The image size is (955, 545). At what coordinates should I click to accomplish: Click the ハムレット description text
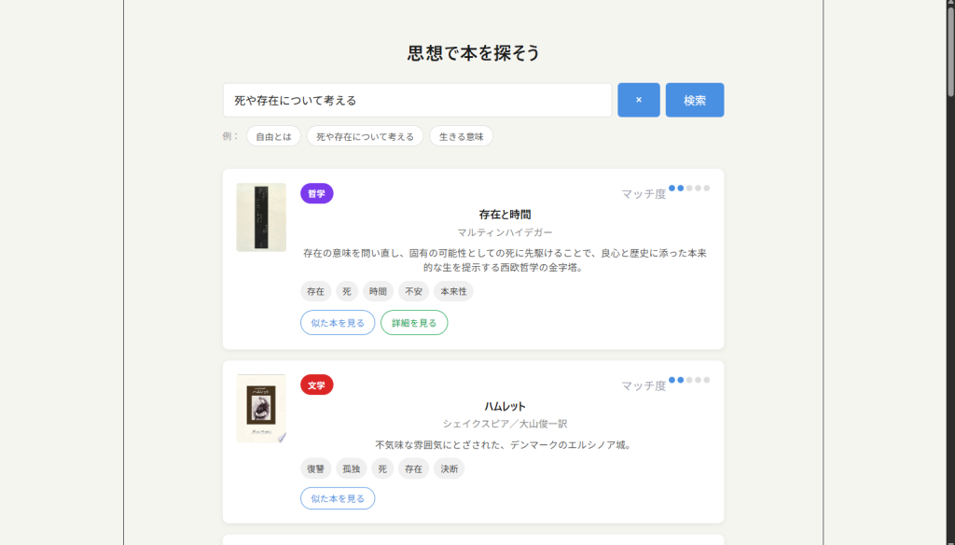coord(505,445)
